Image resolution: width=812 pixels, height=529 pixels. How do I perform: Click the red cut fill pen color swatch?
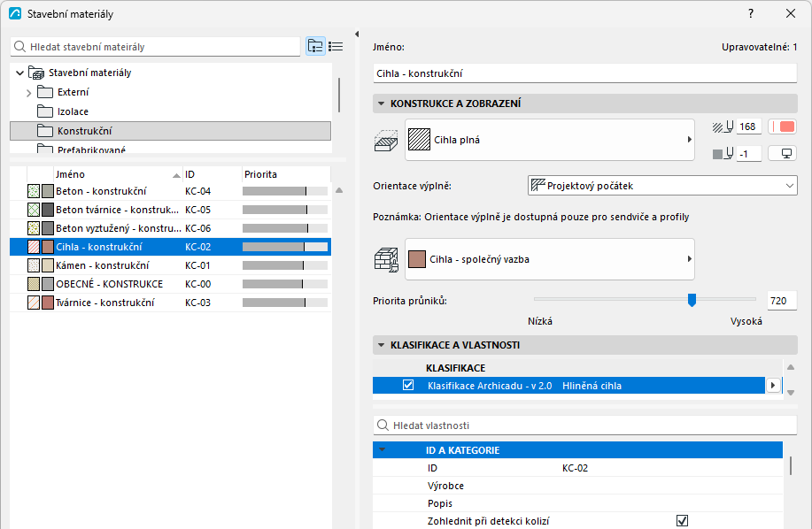click(783, 126)
